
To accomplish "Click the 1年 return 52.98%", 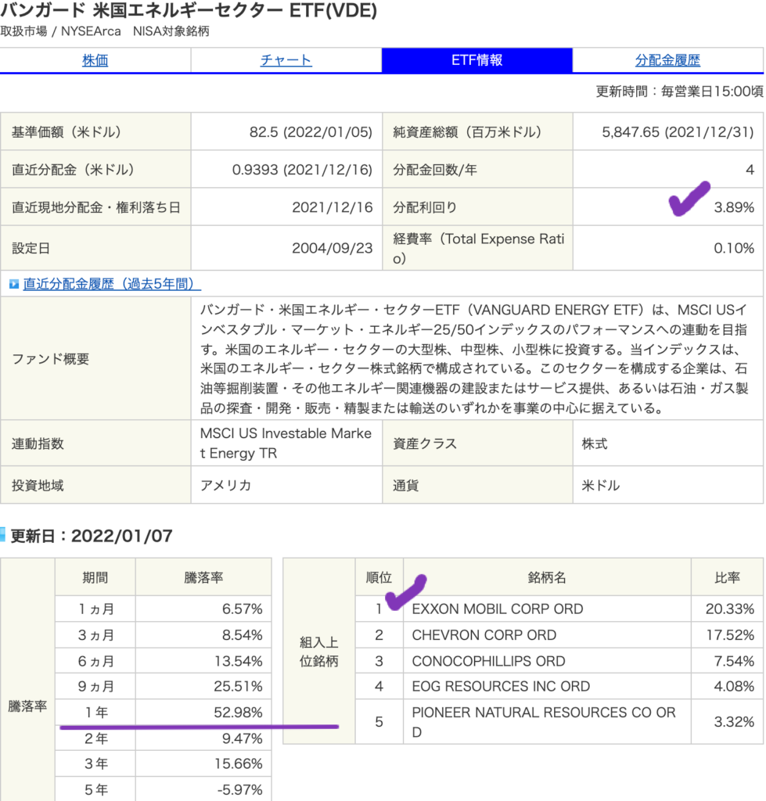I will [238, 712].
